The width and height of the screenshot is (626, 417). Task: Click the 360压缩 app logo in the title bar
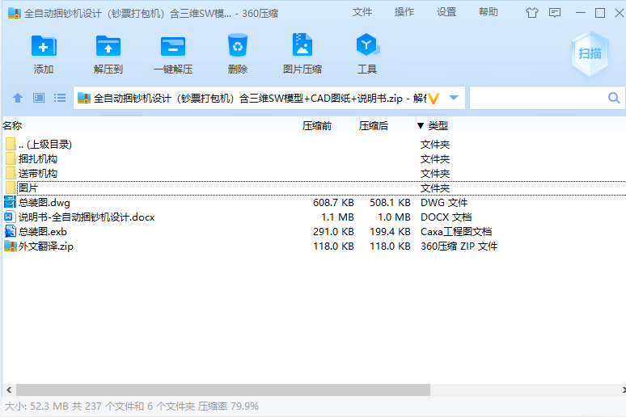[15, 13]
